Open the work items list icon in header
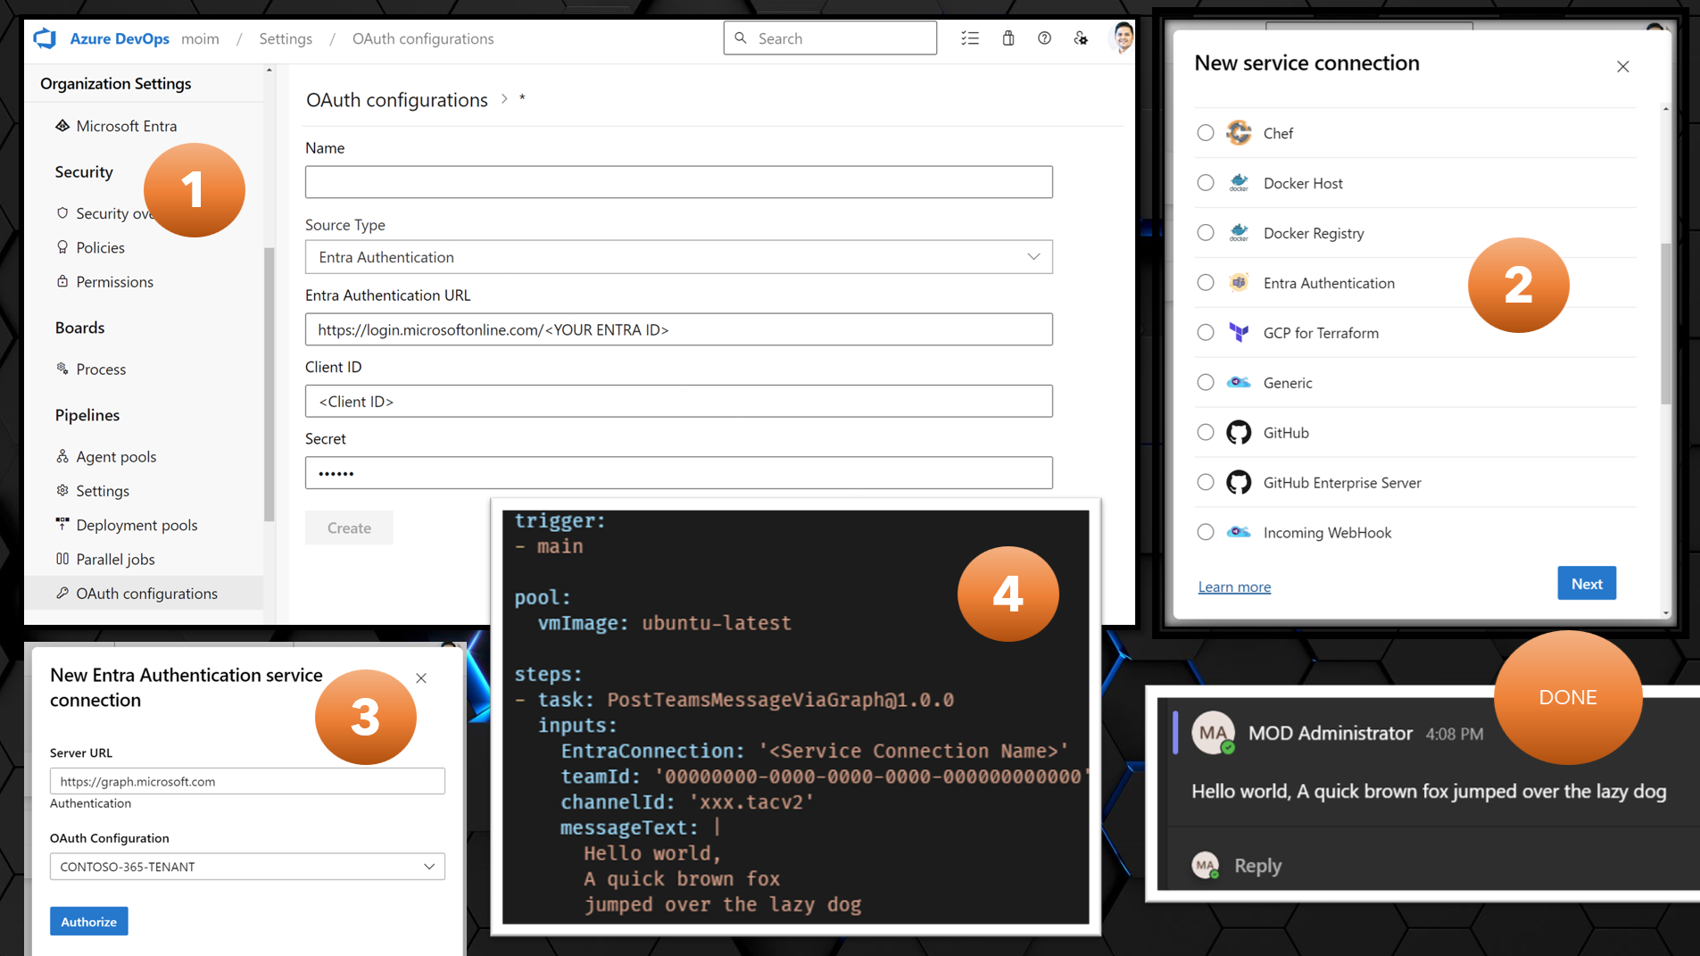1700x956 pixels. 970,38
